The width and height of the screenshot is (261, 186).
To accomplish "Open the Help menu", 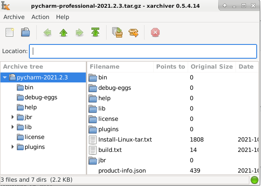I will (63, 17).
